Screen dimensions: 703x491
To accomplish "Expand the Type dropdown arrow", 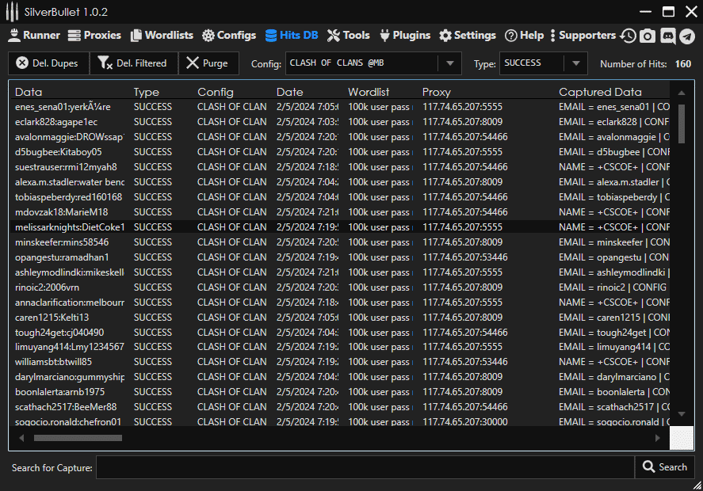I will [575, 63].
